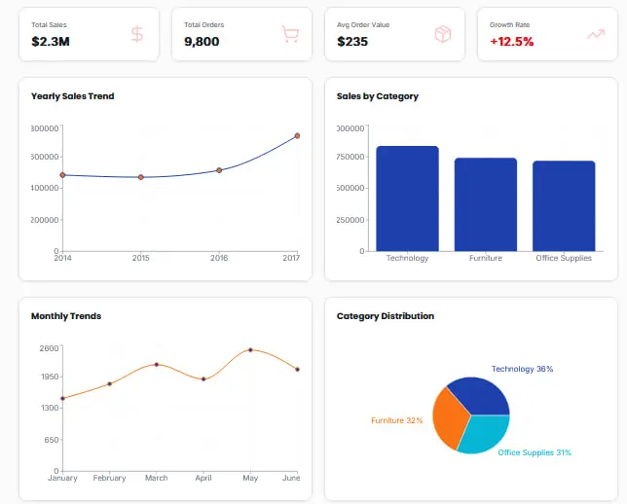Click the January point on Monthly Trends
627x504 pixels.
pos(62,399)
